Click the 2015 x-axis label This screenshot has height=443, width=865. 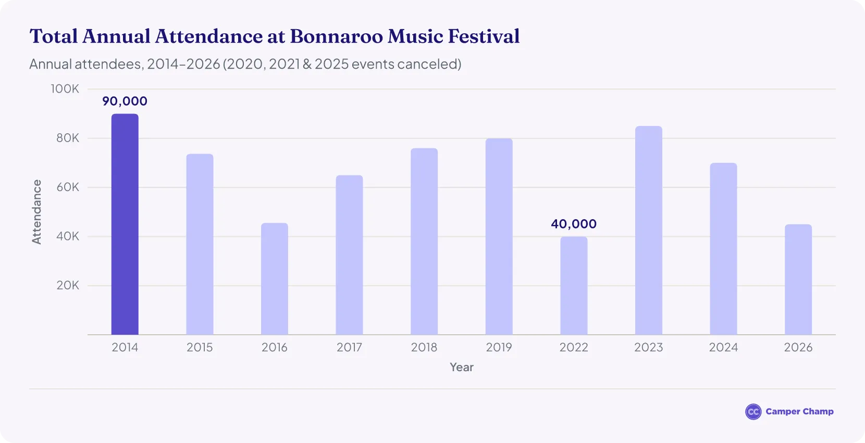200,347
